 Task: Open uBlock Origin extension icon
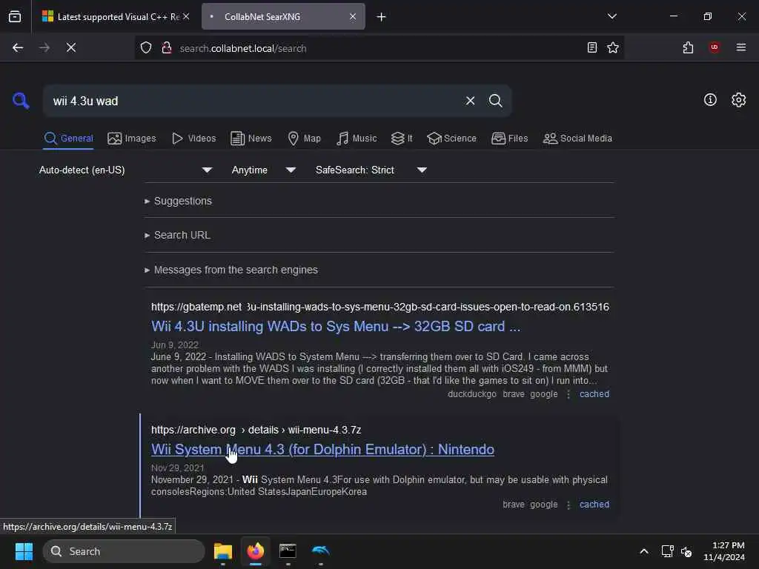pyautogui.click(x=714, y=47)
